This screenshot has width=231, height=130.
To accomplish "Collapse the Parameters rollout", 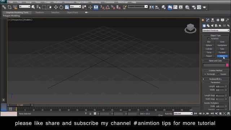I will [215, 83].
